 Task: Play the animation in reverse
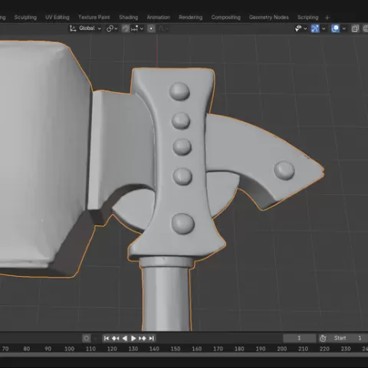(x=125, y=338)
